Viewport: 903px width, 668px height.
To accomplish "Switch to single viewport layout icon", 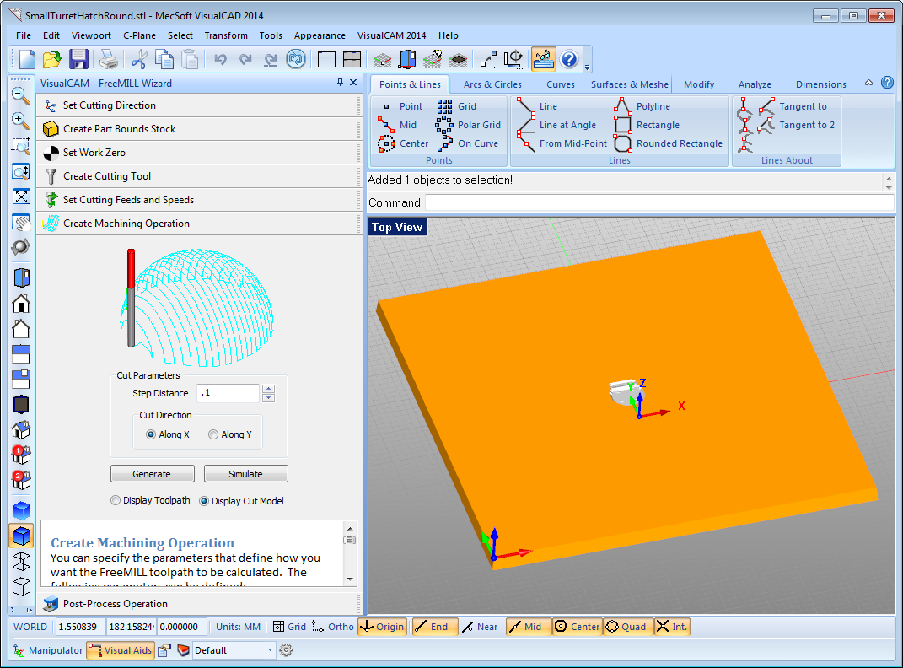I will click(x=326, y=59).
